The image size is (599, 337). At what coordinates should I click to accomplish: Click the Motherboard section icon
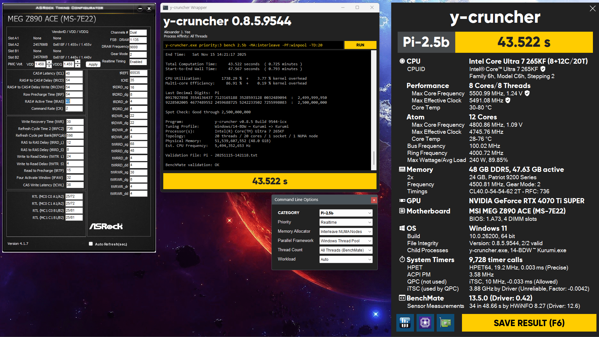pyautogui.click(x=402, y=211)
